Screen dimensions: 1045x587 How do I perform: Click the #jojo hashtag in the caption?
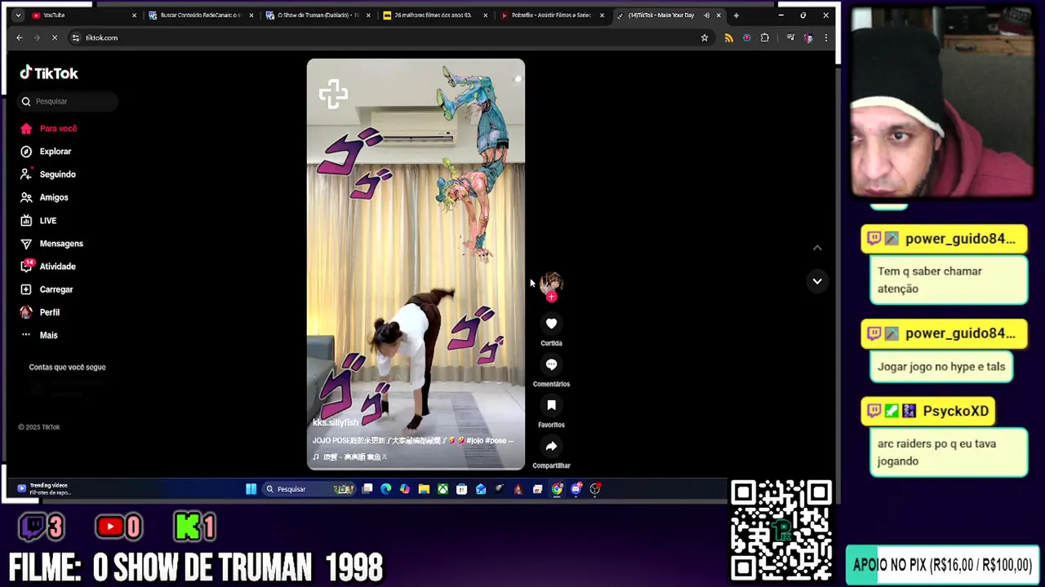475,440
